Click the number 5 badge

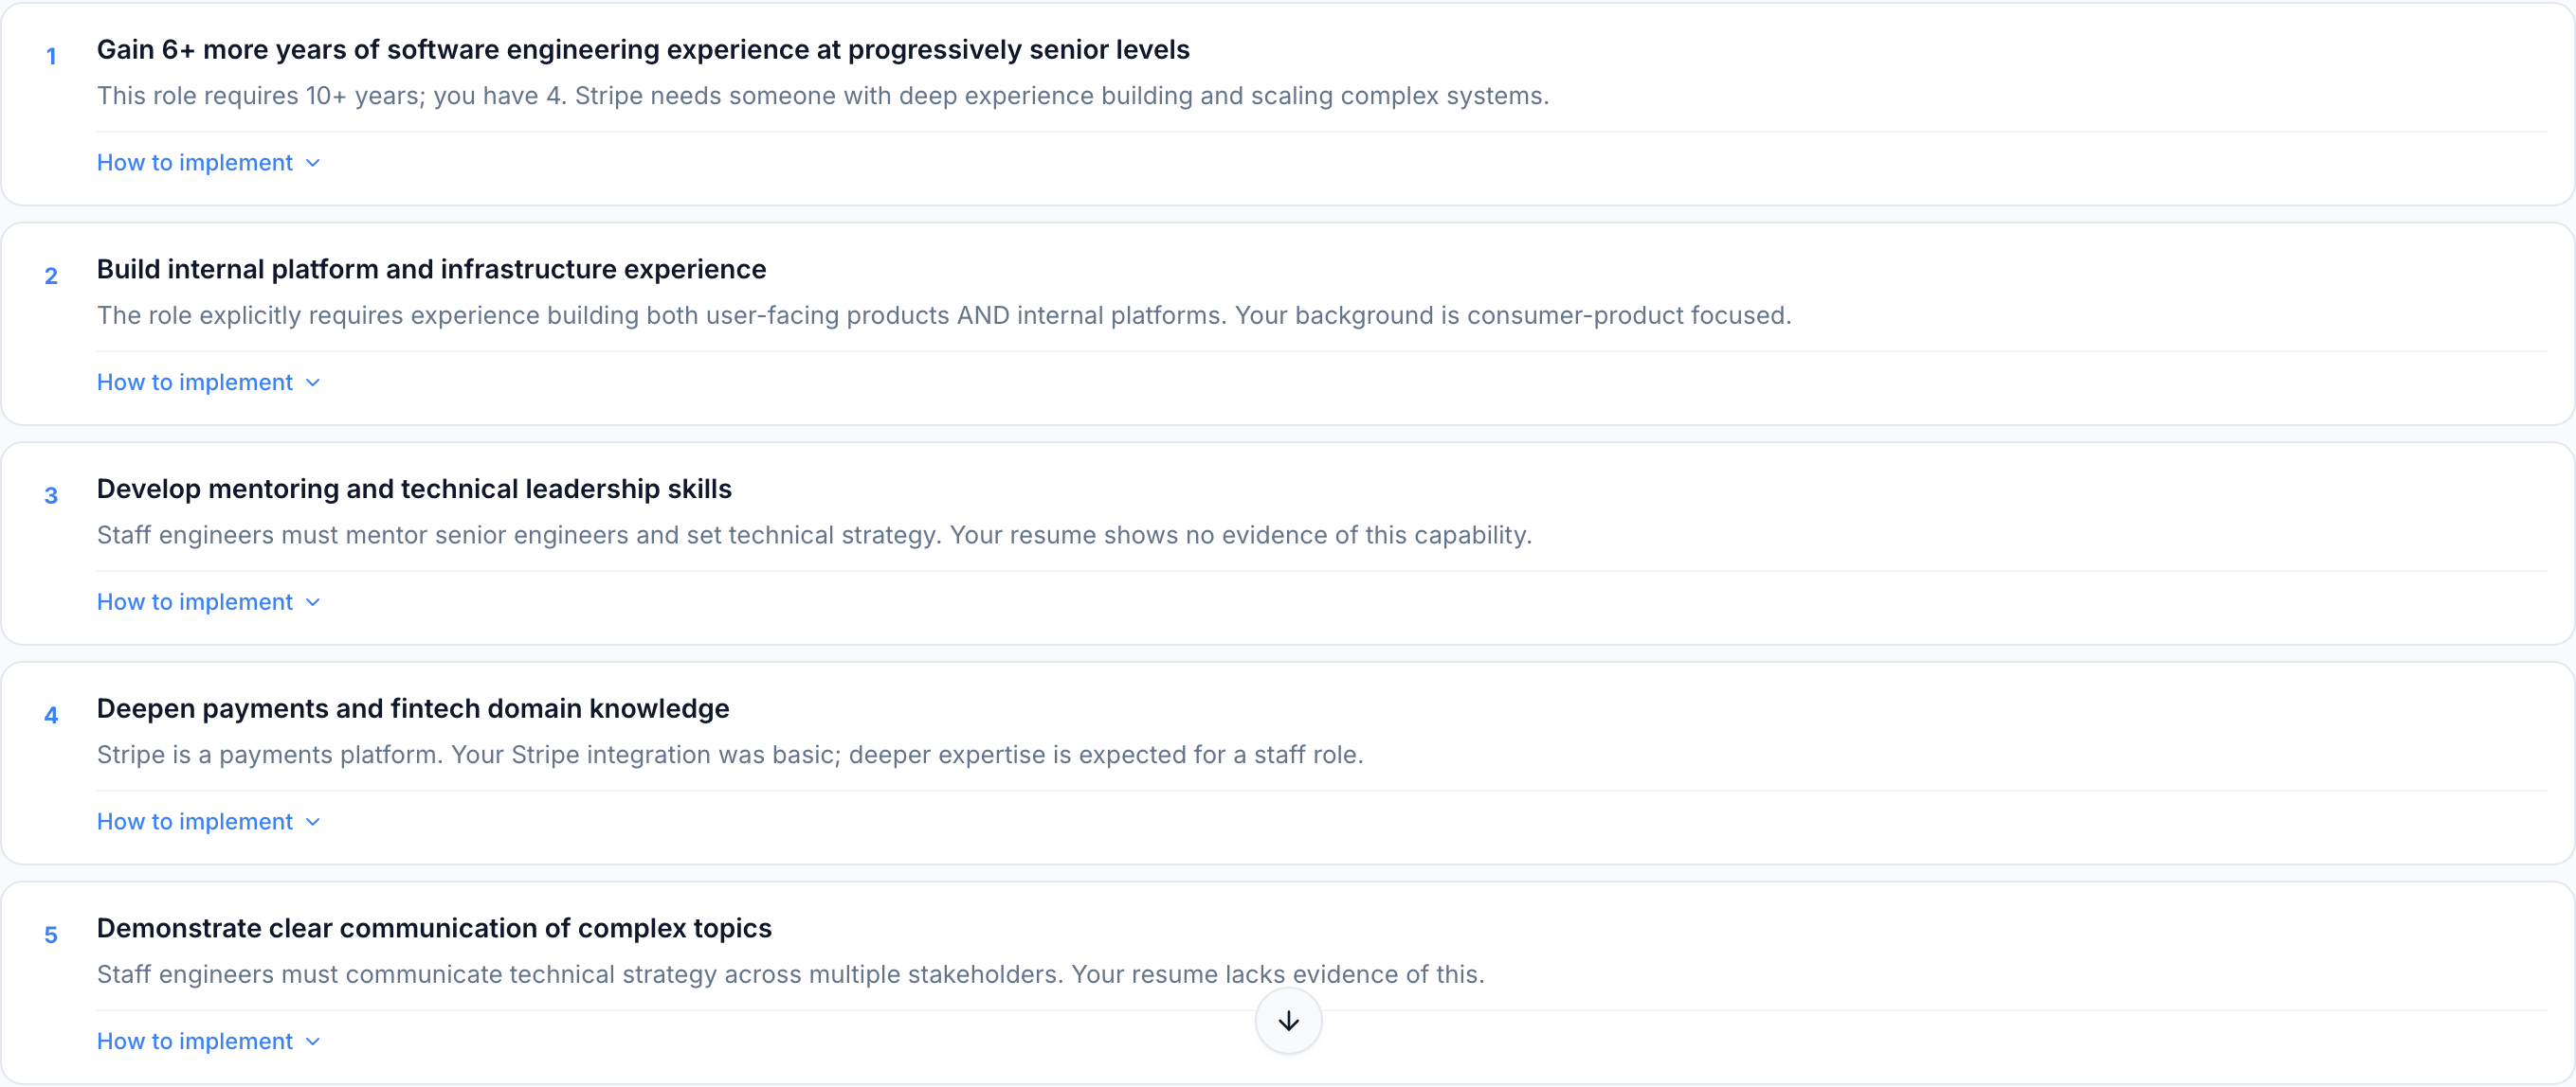51,936
